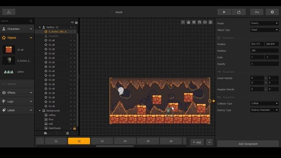The width and height of the screenshot is (281, 158).
Task: Click the Actions panel header
Action: [x=17, y=84]
